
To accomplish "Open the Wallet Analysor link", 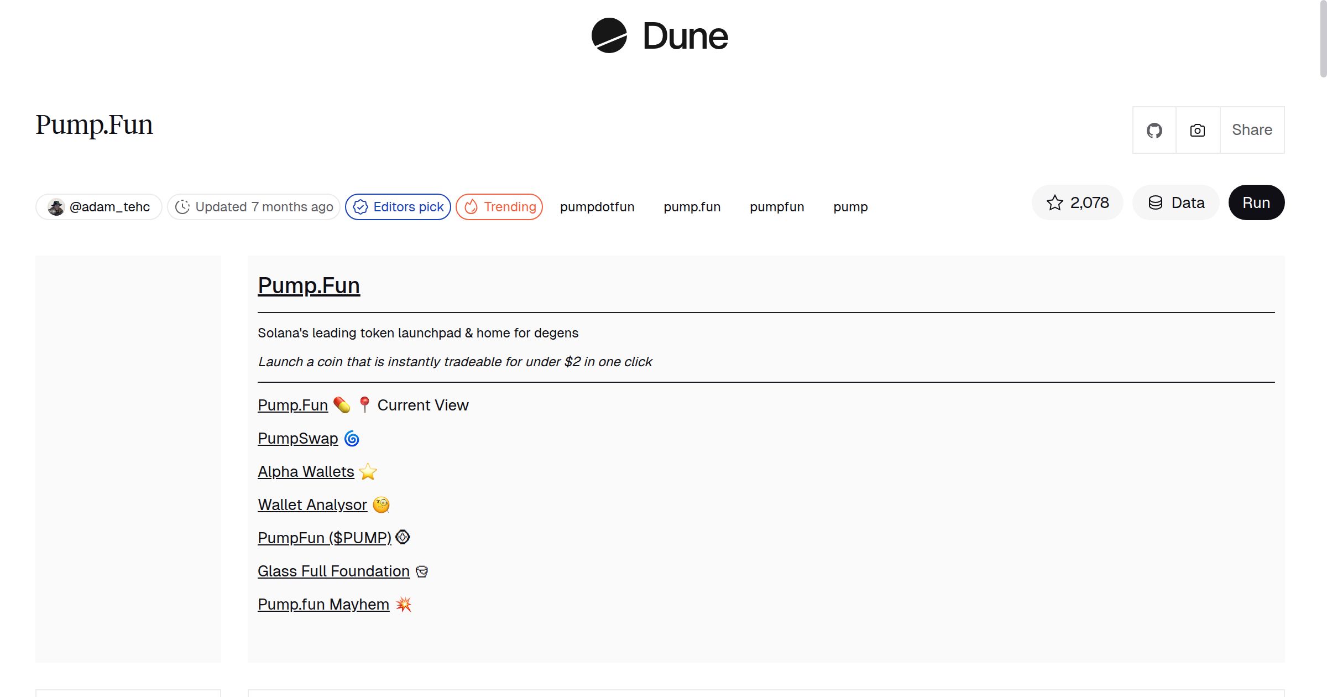I will (x=312, y=504).
